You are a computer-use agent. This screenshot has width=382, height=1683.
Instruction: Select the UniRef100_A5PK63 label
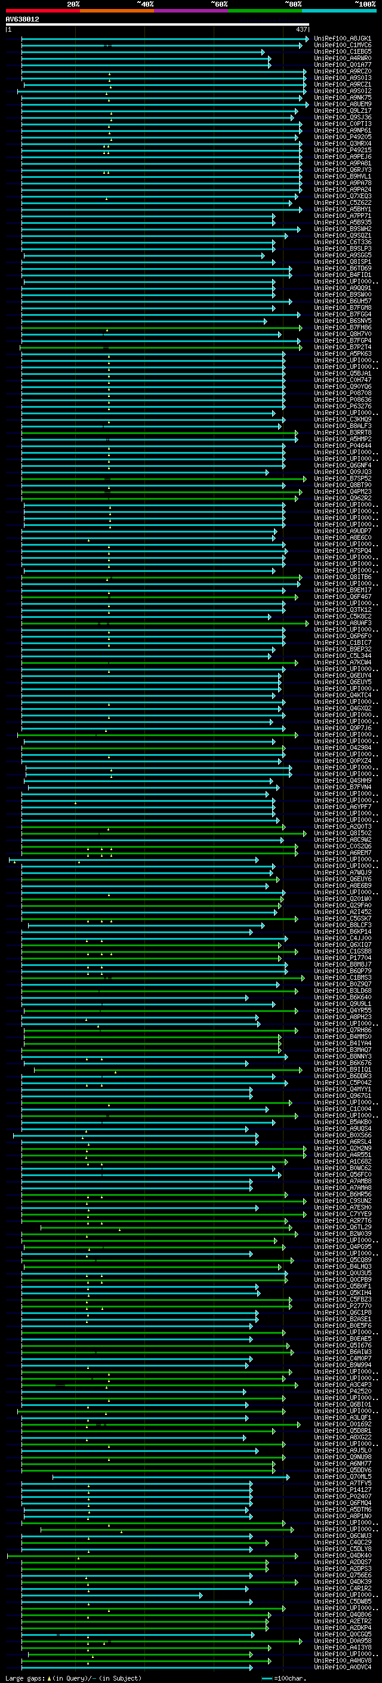tap(343, 353)
